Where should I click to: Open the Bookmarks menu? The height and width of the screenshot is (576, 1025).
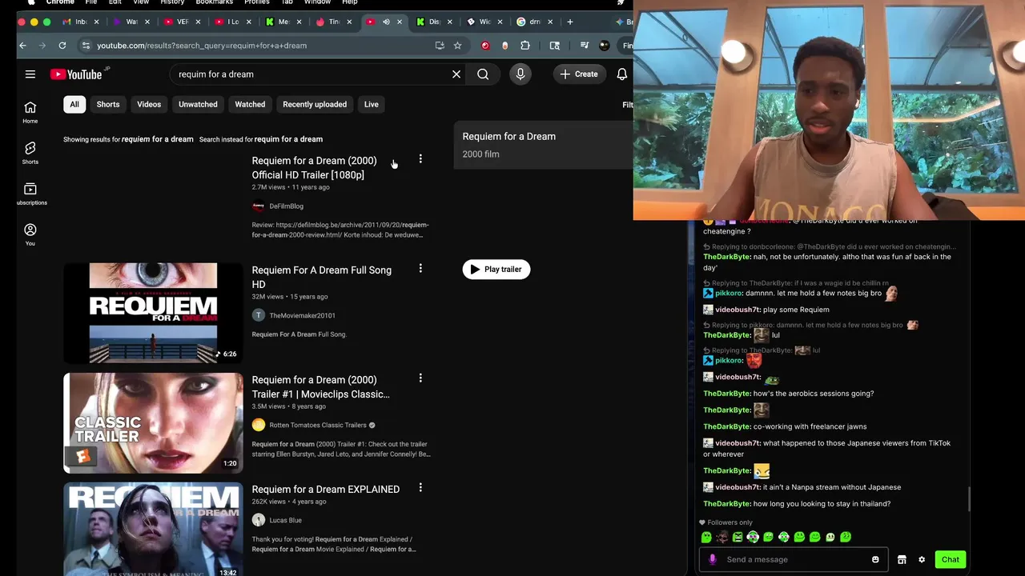click(x=214, y=2)
